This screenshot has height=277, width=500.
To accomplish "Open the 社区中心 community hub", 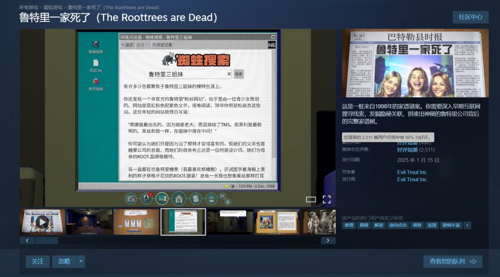I will (x=470, y=17).
